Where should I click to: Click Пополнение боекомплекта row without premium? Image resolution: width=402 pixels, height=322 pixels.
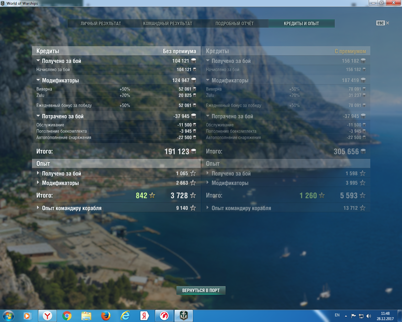(x=116, y=131)
